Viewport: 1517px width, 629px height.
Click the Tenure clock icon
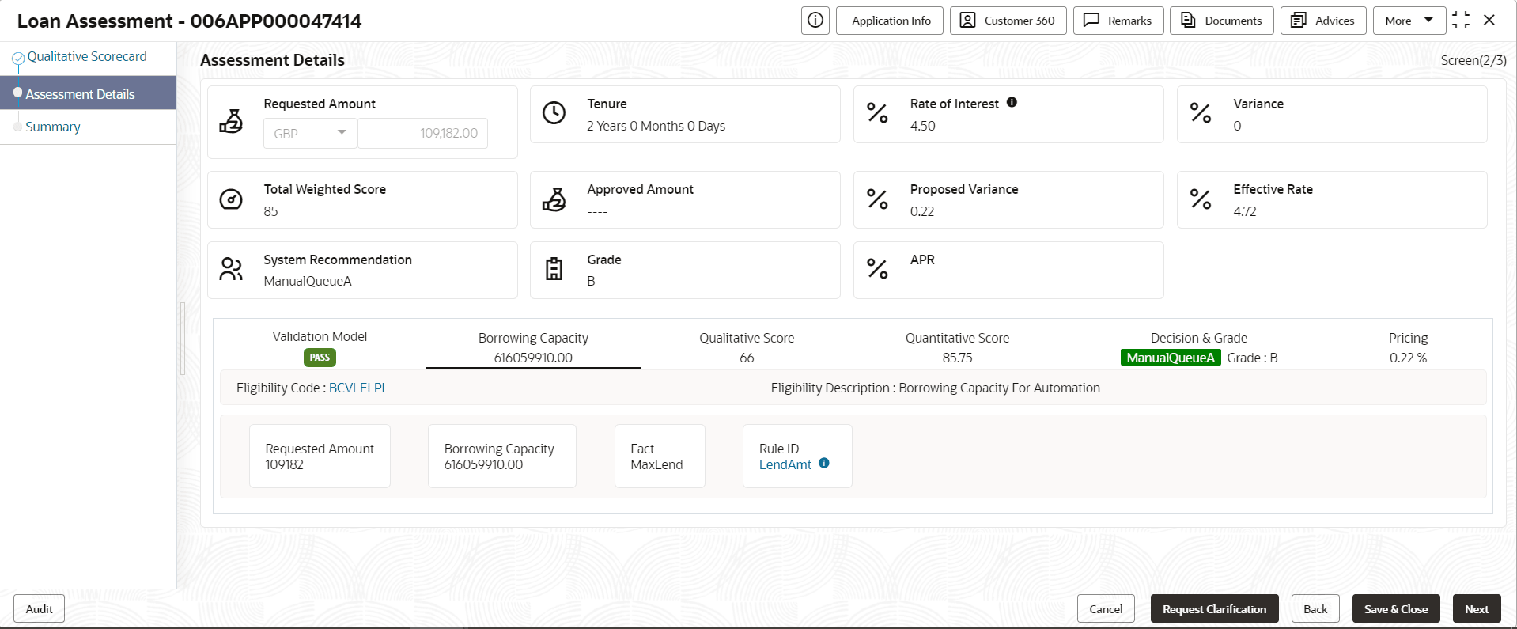click(554, 113)
